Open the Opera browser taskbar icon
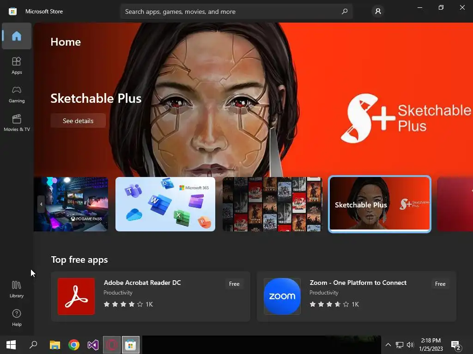The width and height of the screenshot is (473, 354). coord(112,345)
